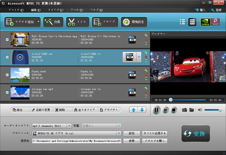Toggle the checkbox for Panda.rmvb
Image resolution: width=226 pixels, height=155 pixels.
[x=7, y=75]
